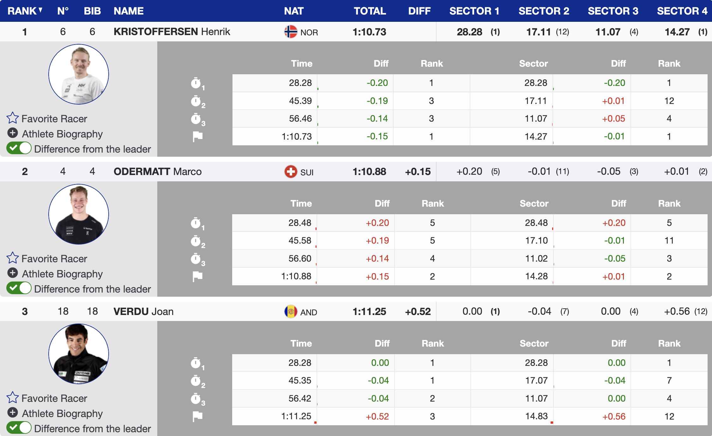Viewport: 712px width, 436px height.
Task: Click the SECTOR 4 column header
Action: pyautogui.click(x=682, y=11)
